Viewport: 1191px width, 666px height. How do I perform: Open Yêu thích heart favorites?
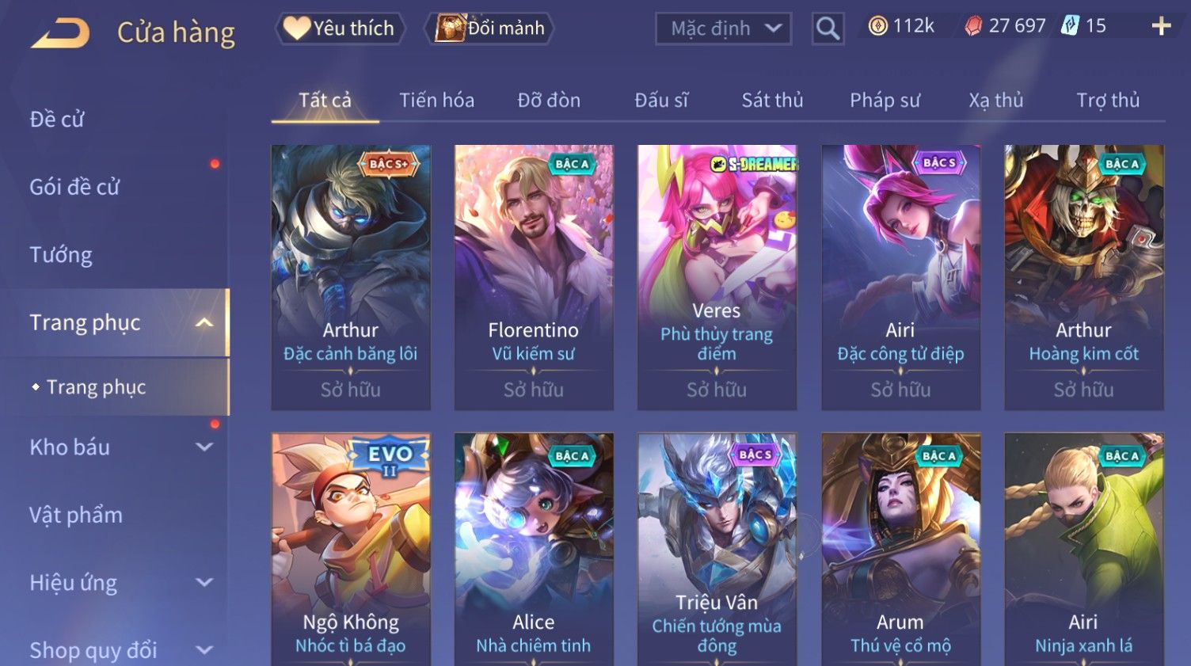click(x=340, y=28)
